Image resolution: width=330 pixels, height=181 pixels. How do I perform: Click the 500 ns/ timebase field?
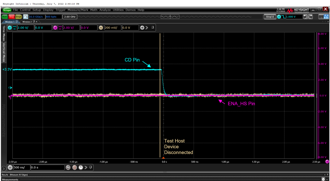(22, 167)
